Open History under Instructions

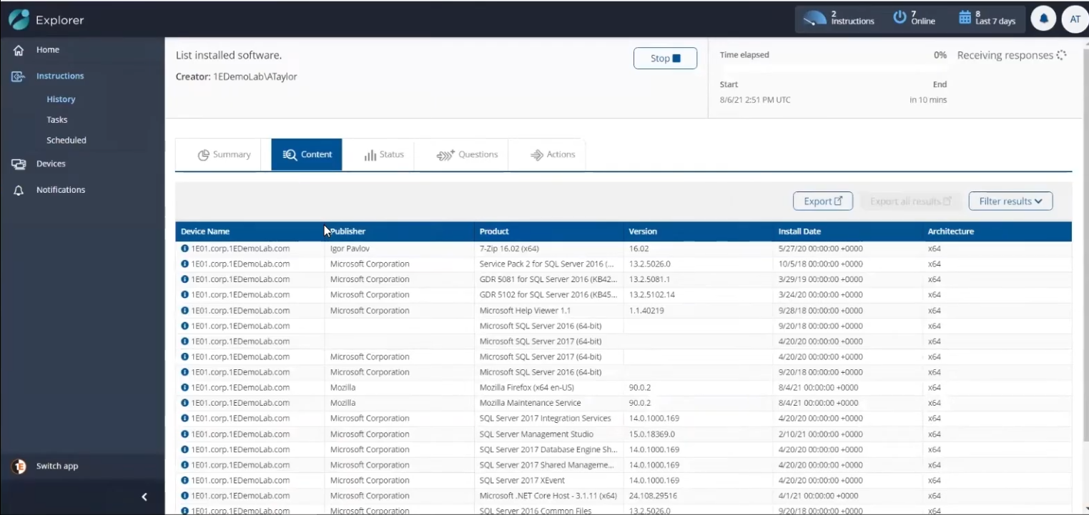click(x=61, y=99)
